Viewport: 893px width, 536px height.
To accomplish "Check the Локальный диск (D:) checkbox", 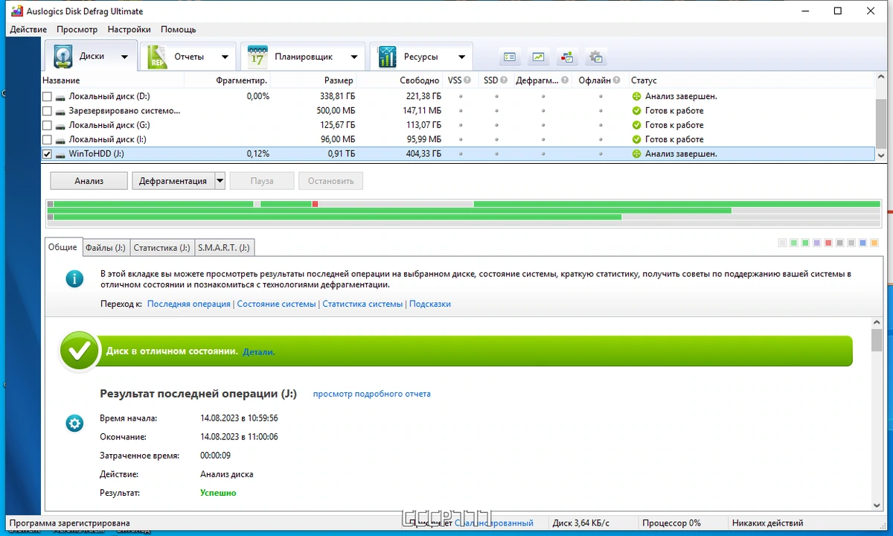I will (48, 97).
